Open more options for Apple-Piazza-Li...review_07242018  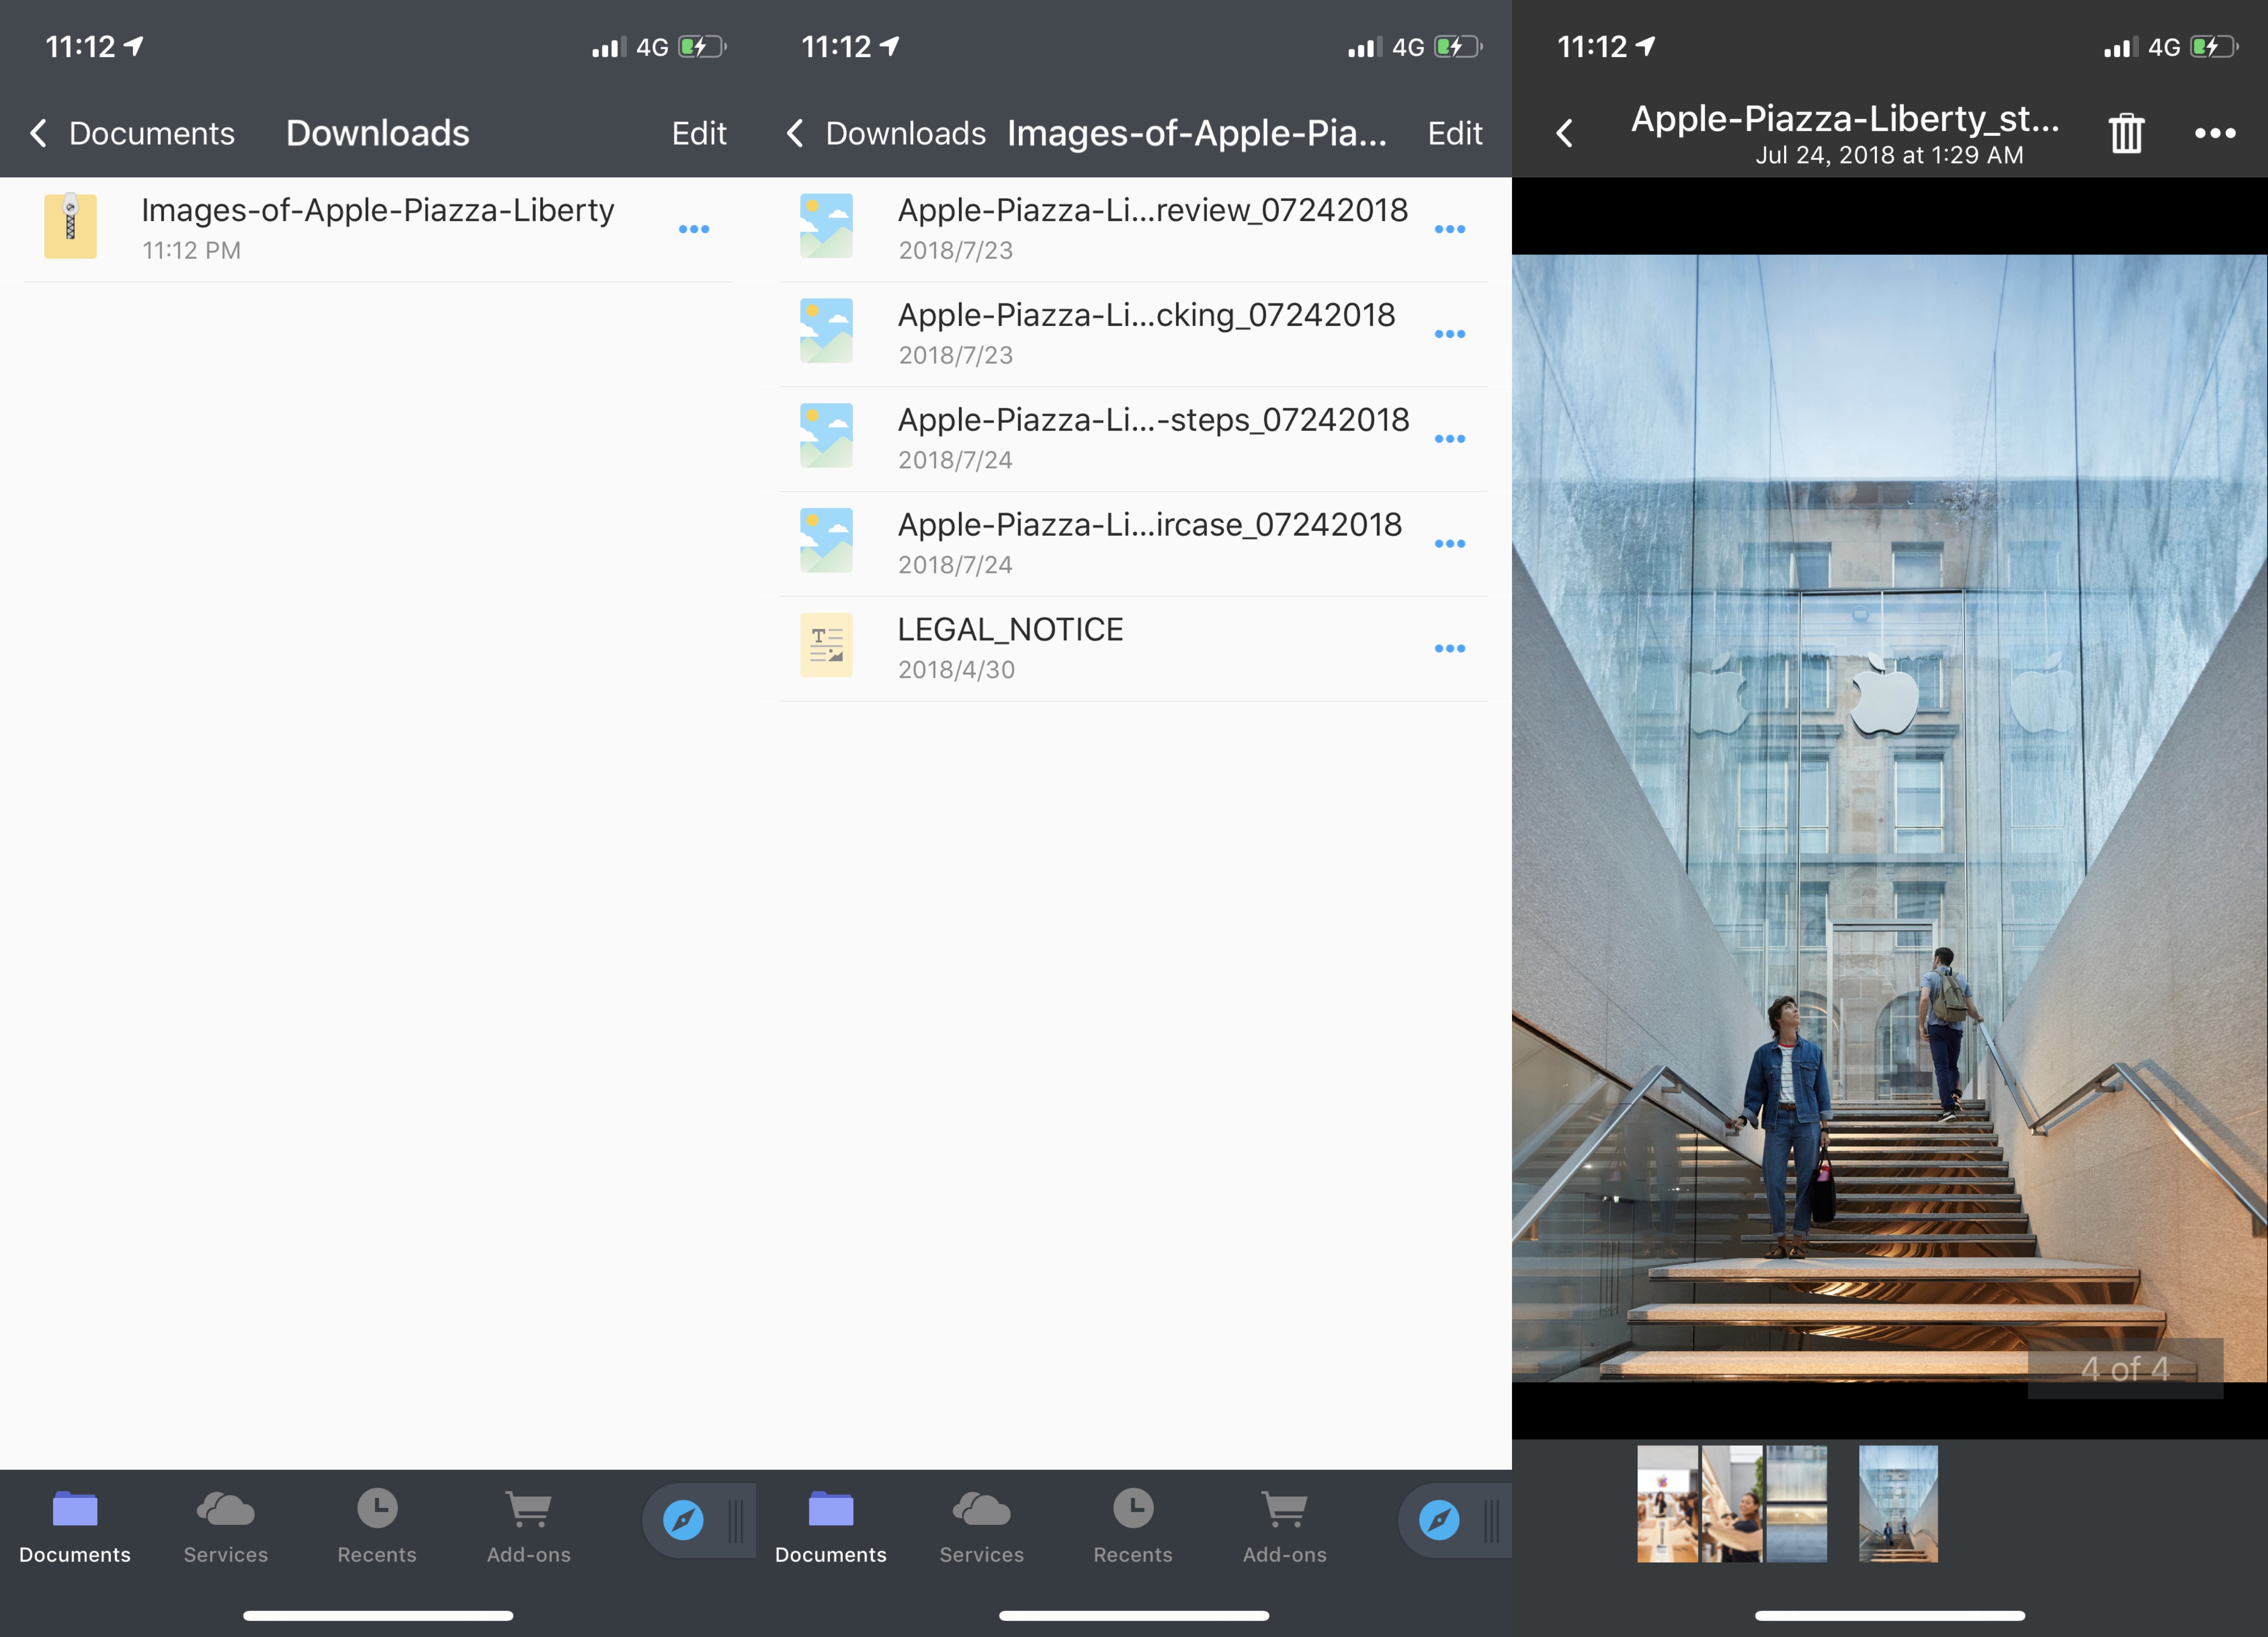click(1450, 229)
